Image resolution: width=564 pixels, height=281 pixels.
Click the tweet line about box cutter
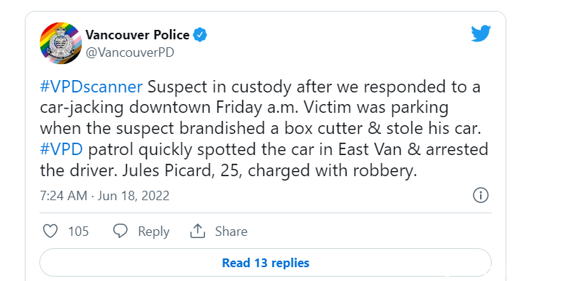coord(260,129)
